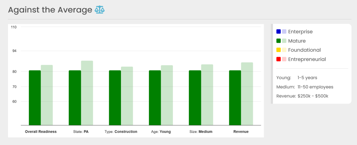Click the Overall Readiness axis label
Screen dimensions: 357x145
click(x=41, y=132)
